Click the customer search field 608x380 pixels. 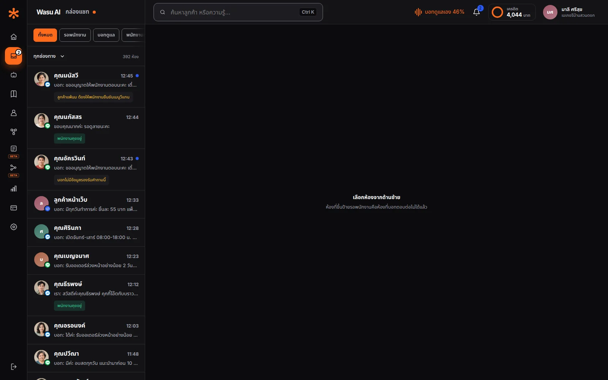click(x=238, y=12)
